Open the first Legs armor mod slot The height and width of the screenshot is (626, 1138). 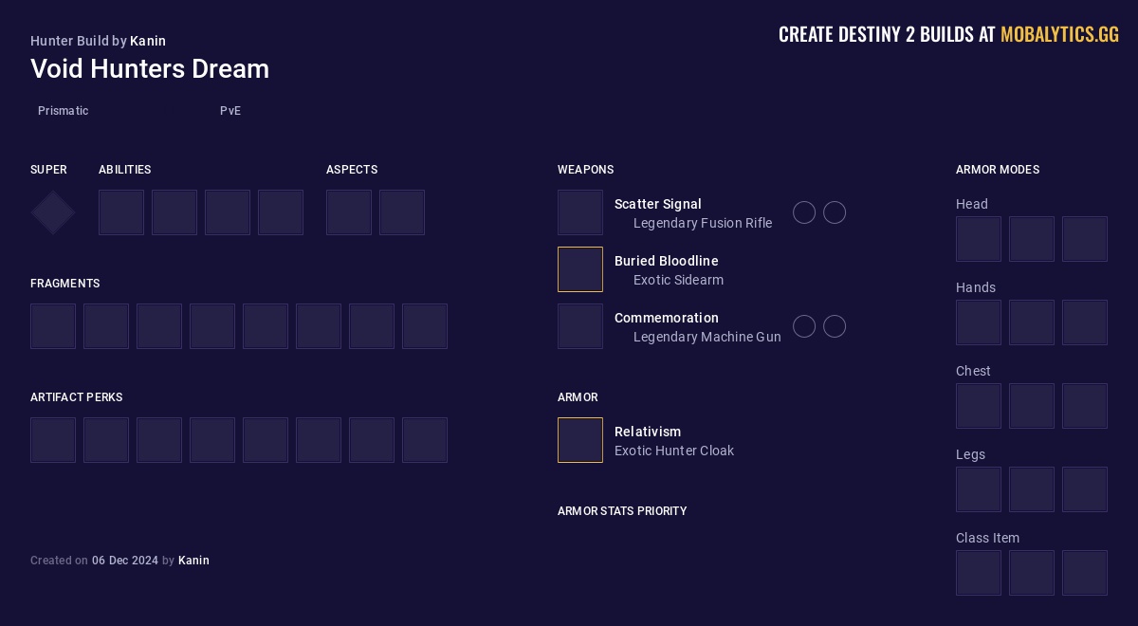click(x=979, y=489)
